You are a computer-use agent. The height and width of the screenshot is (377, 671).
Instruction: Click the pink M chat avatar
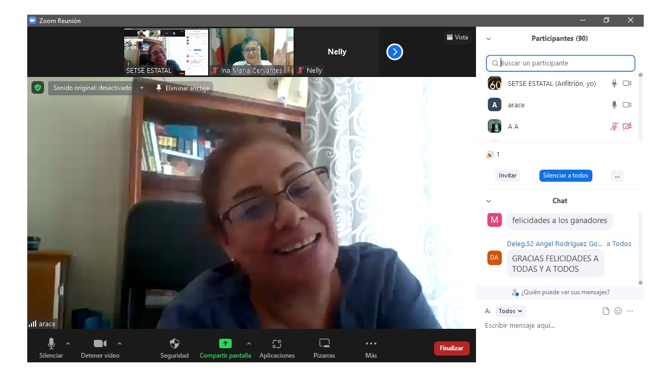(494, 220)
